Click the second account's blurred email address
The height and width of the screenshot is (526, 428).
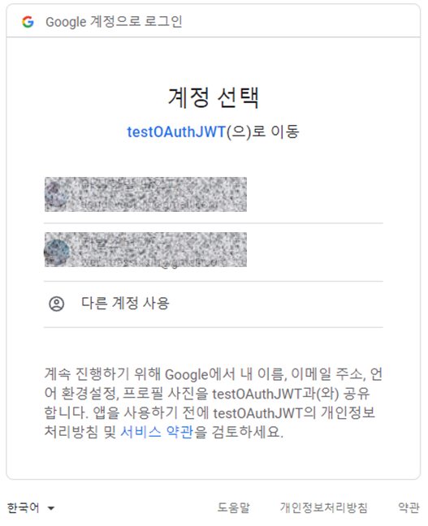(154, 261)
